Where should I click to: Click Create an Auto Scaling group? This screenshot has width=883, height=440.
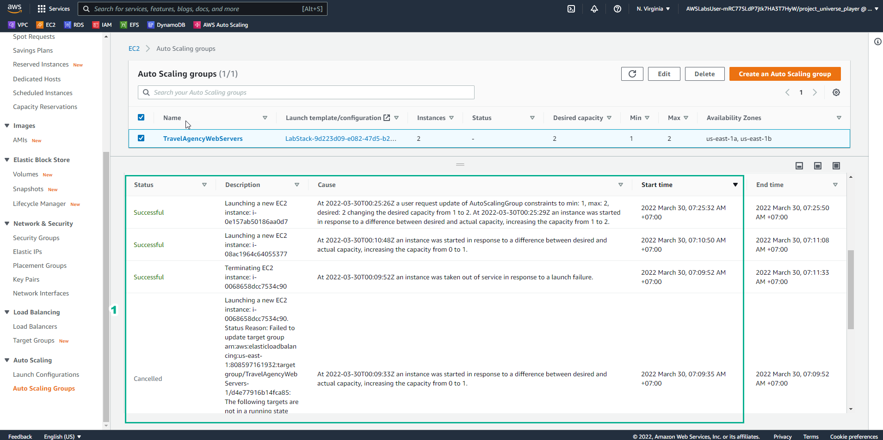pyautogui.click(x=785, y=74)
